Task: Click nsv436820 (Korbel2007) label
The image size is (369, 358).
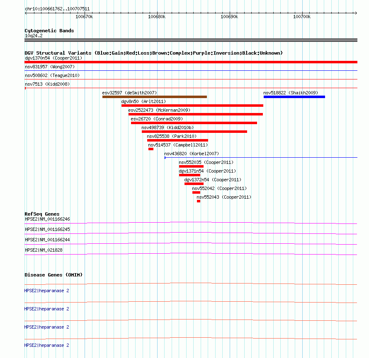Action: pyautogui.click(x=192, y=154)
